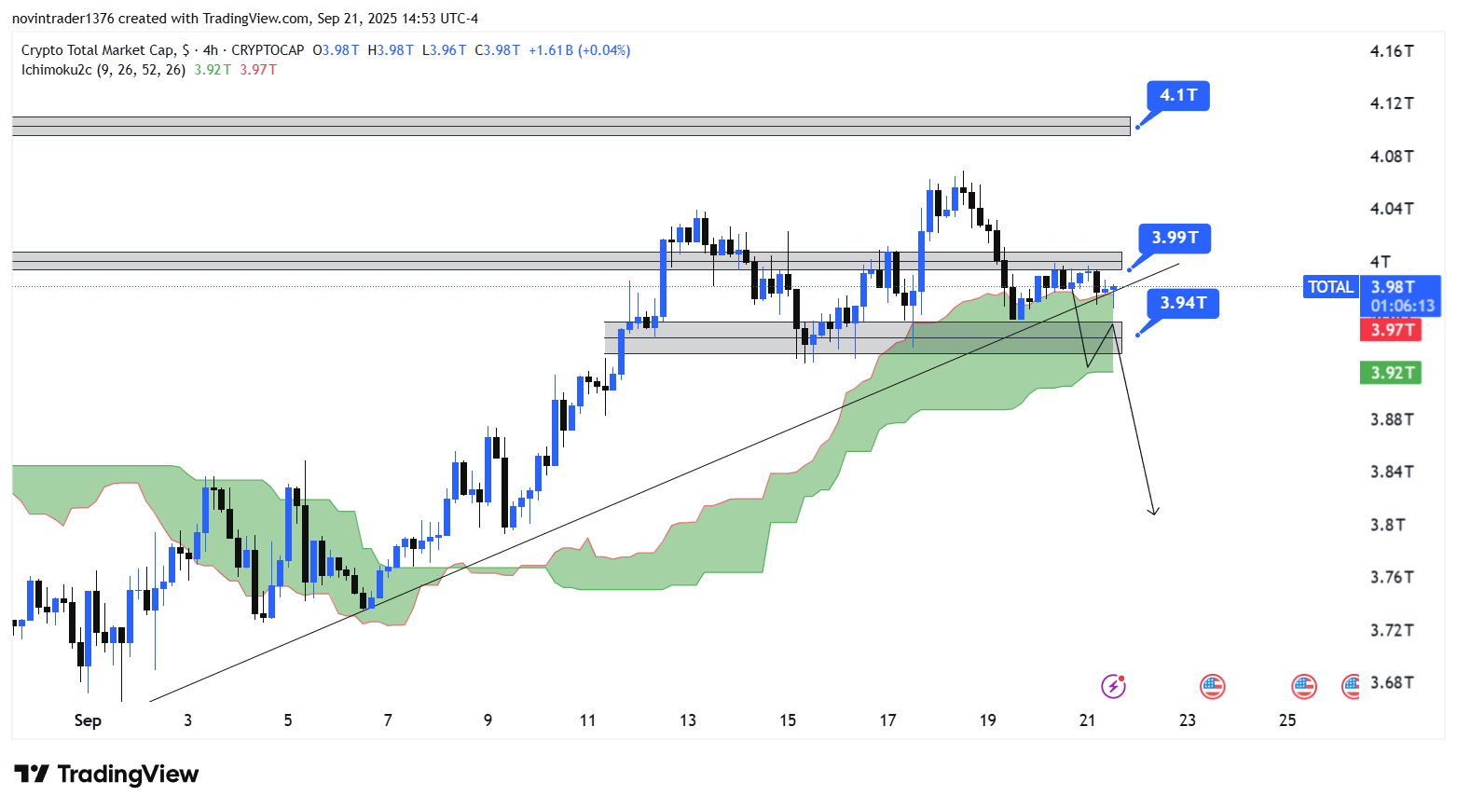Click the 4.16T level on the price axis

[1391, 51]
